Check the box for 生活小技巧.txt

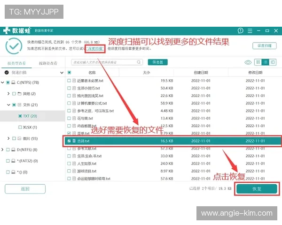pyautogui.click(x=69, y=88)
